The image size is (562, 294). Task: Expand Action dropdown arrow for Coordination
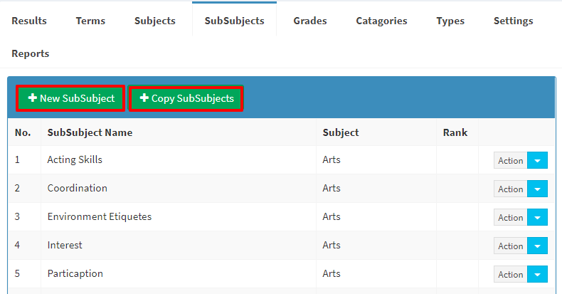(x=537, y=189)
